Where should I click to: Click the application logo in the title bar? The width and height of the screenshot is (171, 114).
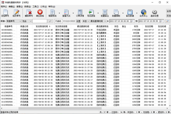(x=3, y=2)
